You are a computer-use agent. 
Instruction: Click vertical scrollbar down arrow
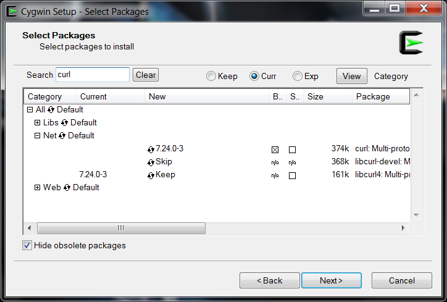click(x=416, y=215)
